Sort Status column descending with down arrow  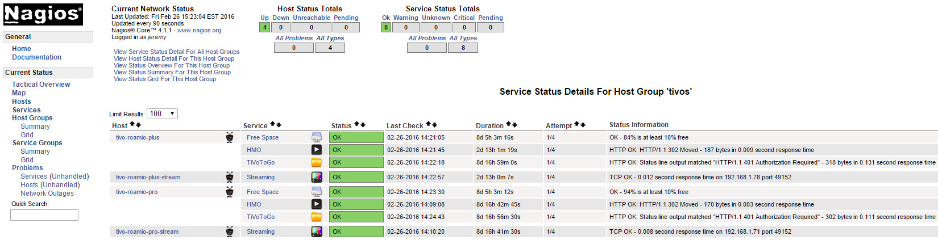pos(363,125)
